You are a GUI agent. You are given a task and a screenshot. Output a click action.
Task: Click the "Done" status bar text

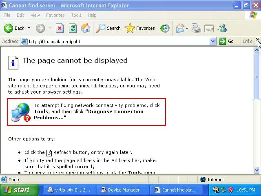13,180
